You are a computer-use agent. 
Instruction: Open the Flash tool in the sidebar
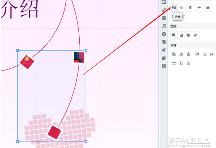pyautogui.click(x=164, y=34)
